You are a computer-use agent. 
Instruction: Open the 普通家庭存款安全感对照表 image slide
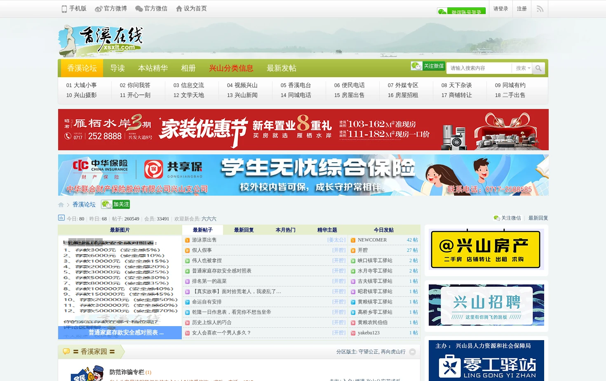[120, 287]
